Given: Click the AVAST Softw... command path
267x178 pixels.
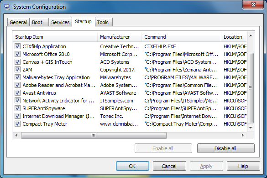Looking at the screenshot, I should point(181,93).
